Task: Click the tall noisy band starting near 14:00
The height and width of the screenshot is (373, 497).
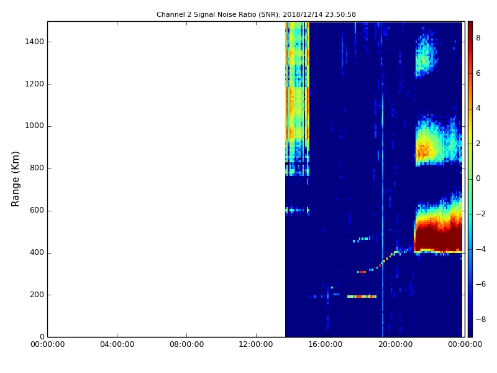Action: (x=298, y=98)
